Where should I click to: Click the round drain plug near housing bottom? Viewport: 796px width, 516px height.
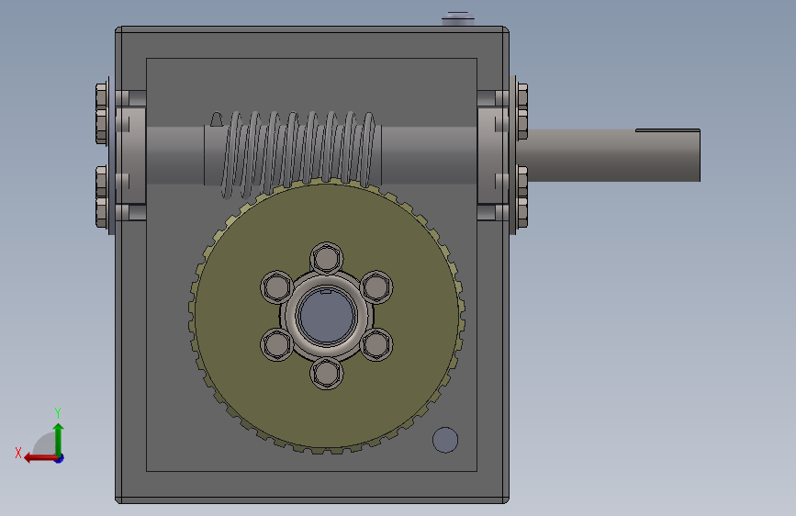445,440
